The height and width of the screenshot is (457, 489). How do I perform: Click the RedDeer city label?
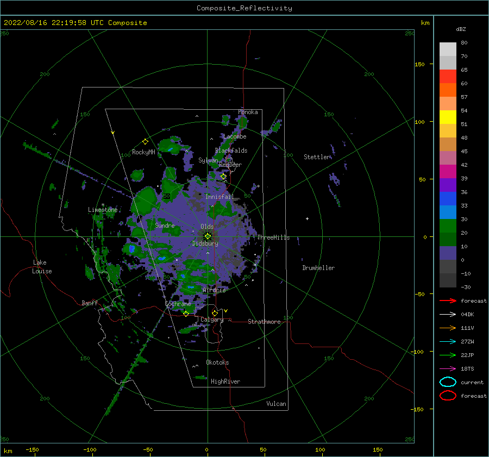[230, 165]
